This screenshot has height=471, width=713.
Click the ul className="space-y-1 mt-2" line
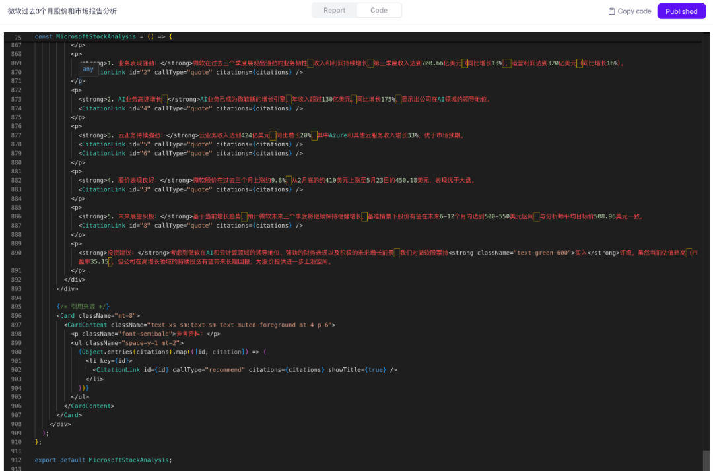(127, 343)
